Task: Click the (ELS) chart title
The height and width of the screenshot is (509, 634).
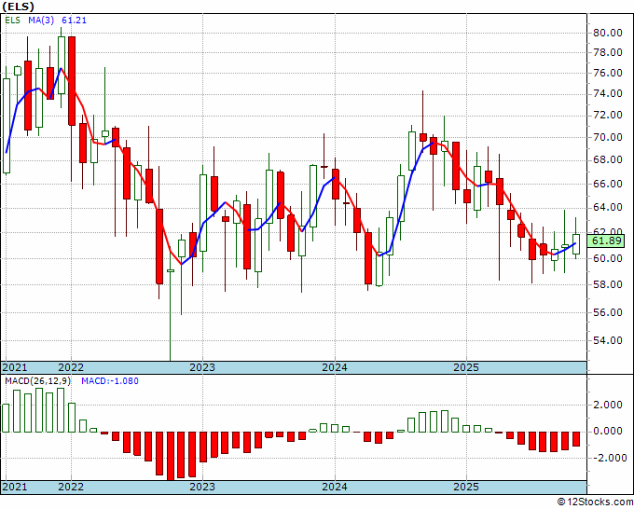Action: 19,7
